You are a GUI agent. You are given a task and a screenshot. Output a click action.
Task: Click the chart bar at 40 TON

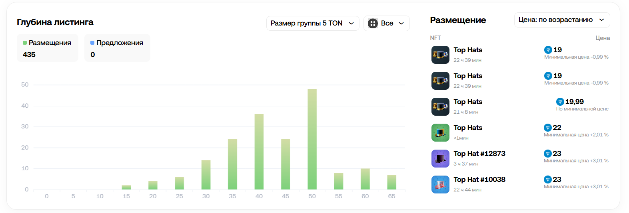click(x=259, y=152)
